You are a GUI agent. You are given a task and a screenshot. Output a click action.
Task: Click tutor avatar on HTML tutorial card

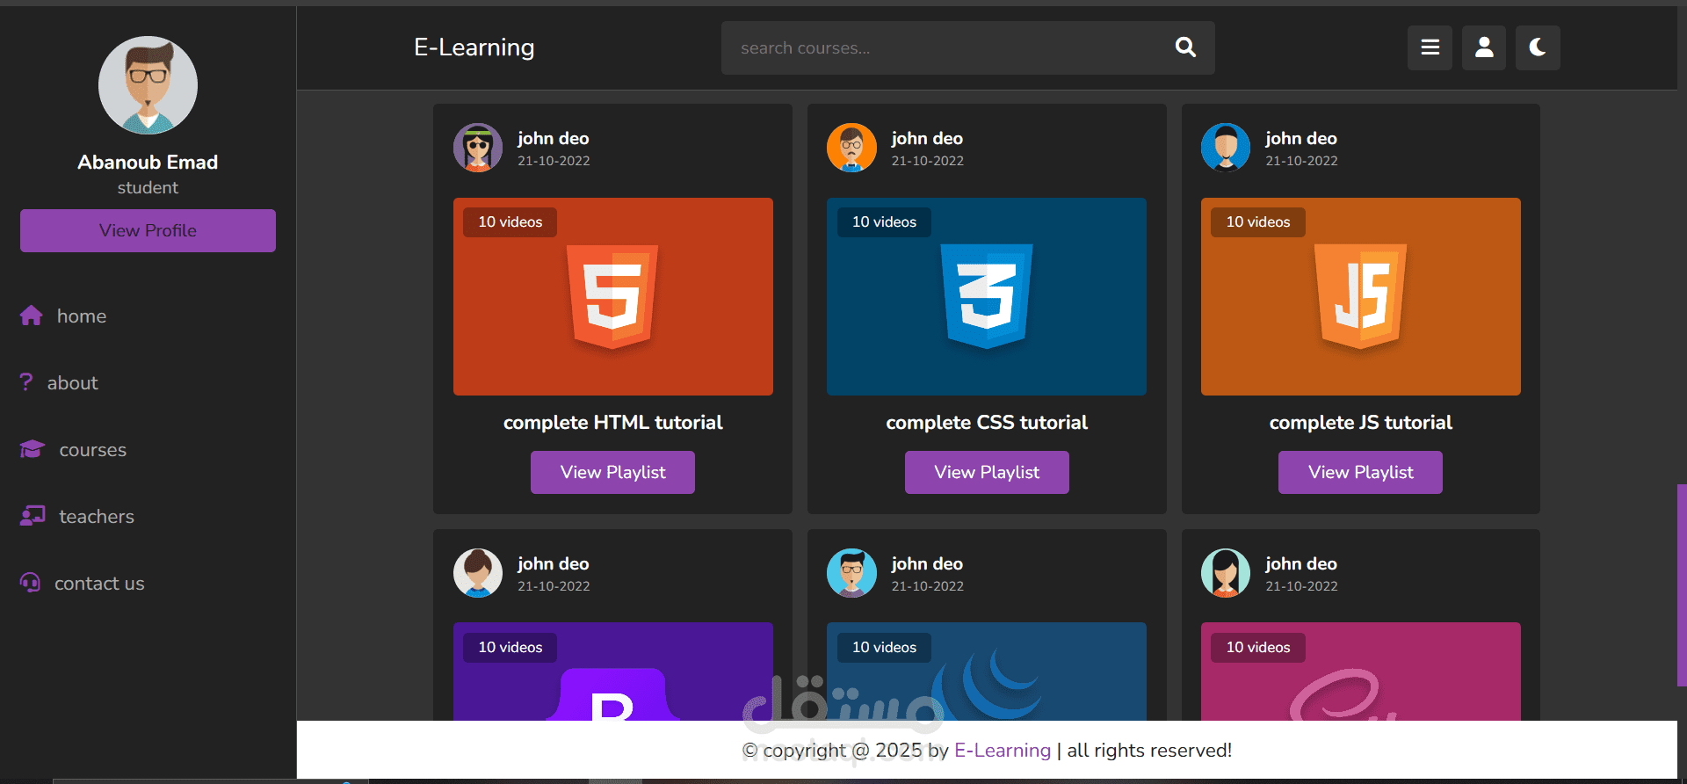(478, 148)
